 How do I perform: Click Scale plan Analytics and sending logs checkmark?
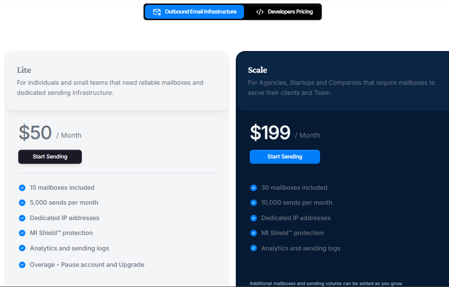point(254,248)
